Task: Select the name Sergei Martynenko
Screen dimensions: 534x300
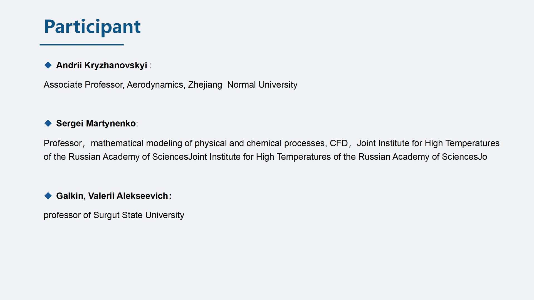Action: point(96,124)
